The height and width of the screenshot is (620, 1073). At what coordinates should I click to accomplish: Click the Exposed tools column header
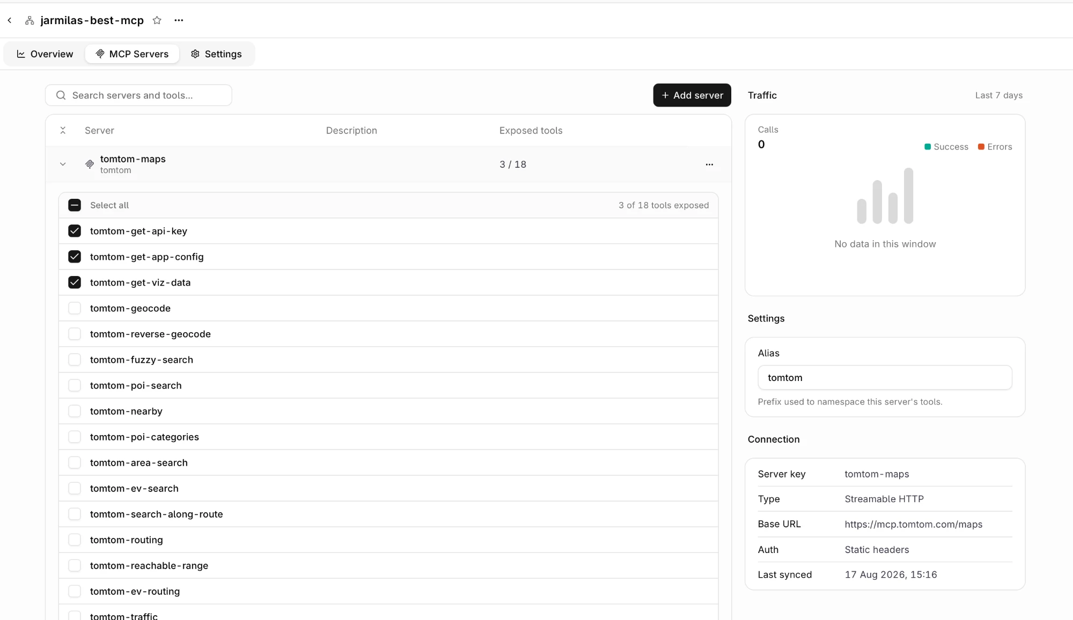[x=531, y=131]
